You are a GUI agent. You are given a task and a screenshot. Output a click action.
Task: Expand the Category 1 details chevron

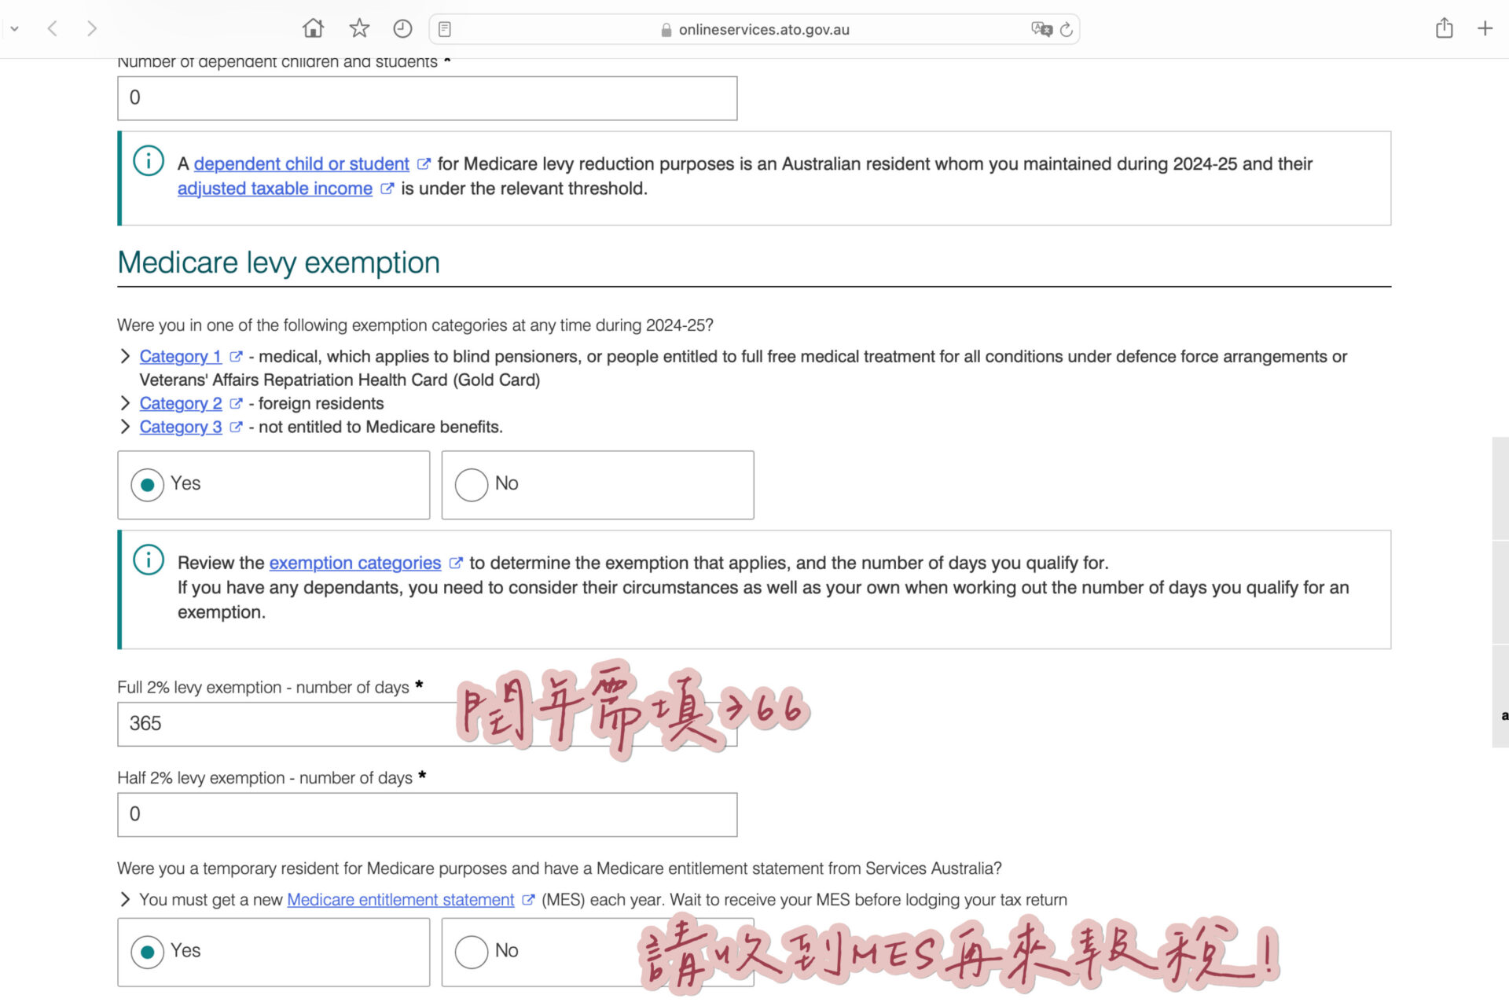click(125, 356)
